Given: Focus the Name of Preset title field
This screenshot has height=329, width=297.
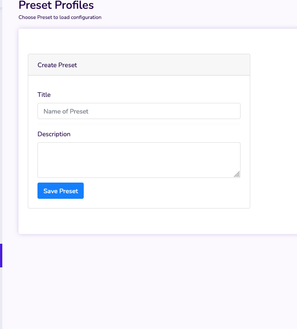Looking at the screenshot, I should coord(139,111).
